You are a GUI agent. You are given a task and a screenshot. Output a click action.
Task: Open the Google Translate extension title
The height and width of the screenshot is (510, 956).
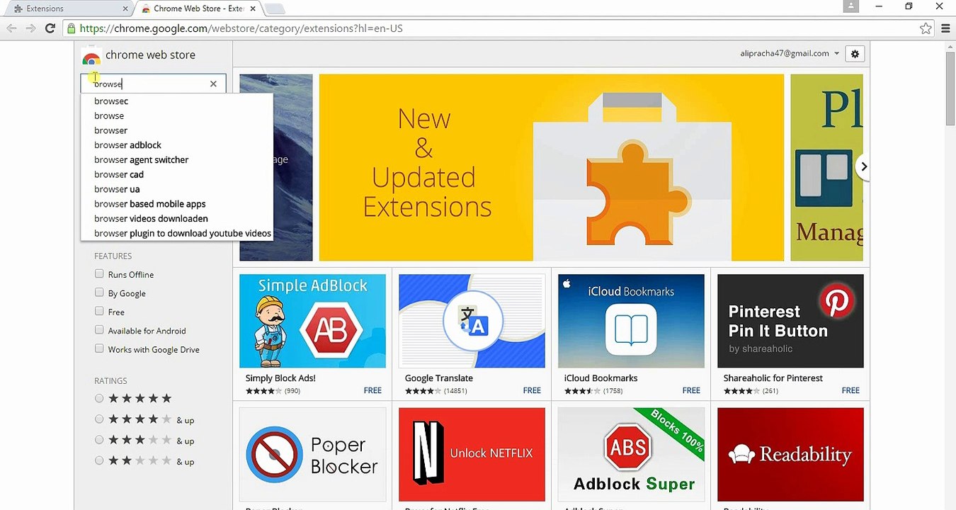point(439,378)
